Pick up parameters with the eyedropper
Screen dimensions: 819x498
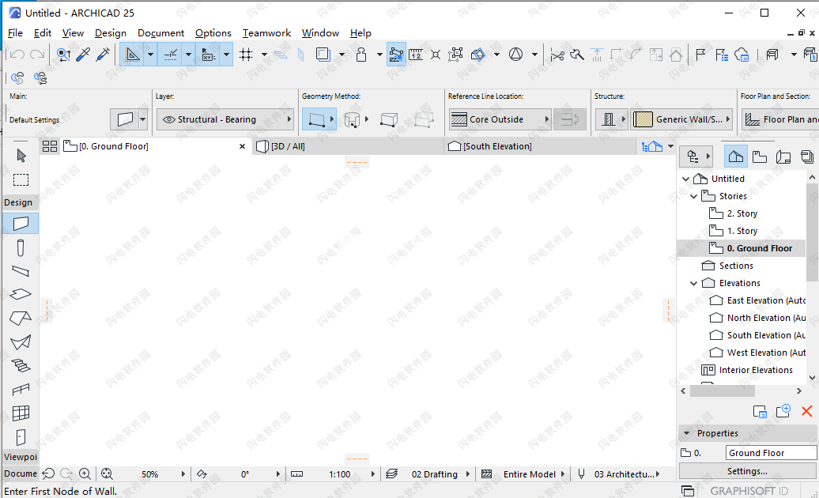(83, 55)
